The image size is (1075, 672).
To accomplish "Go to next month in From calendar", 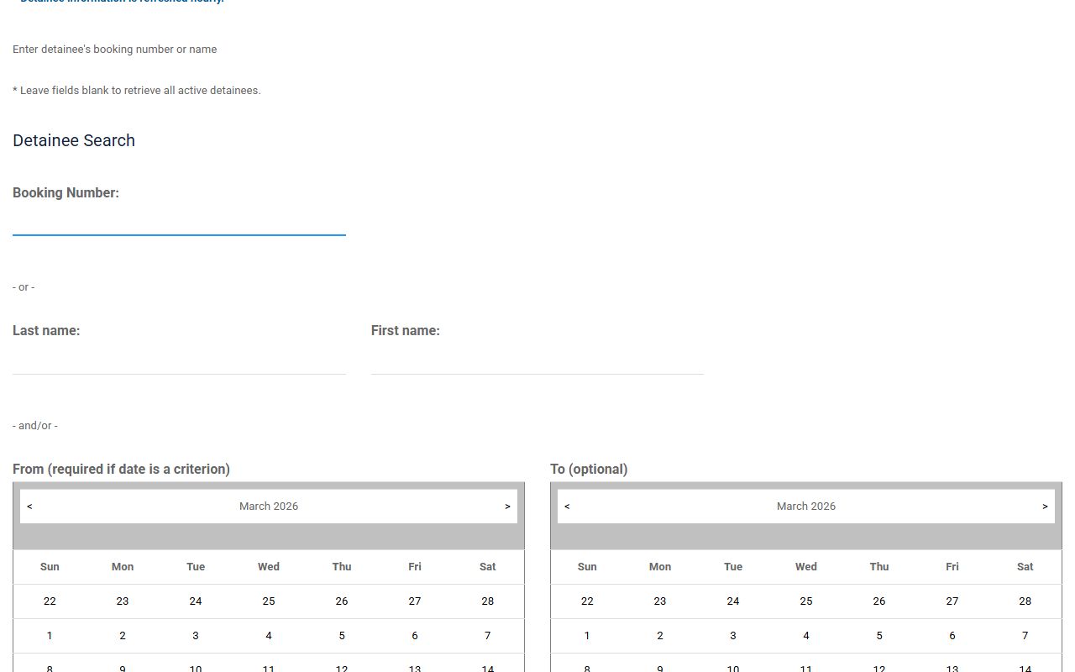I will coord(507,507).
